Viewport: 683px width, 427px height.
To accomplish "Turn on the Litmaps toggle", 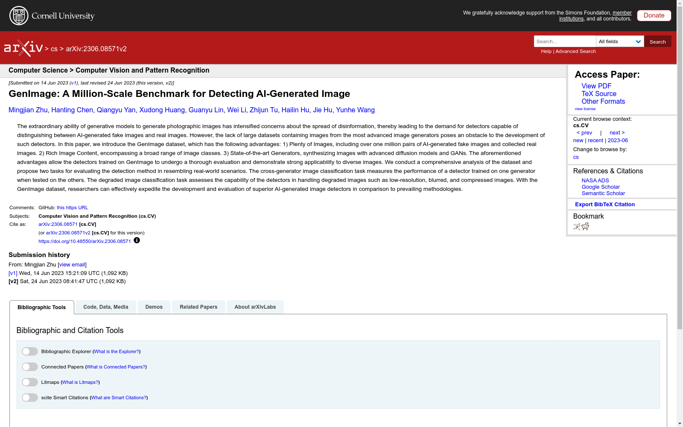I will [29, 382].
